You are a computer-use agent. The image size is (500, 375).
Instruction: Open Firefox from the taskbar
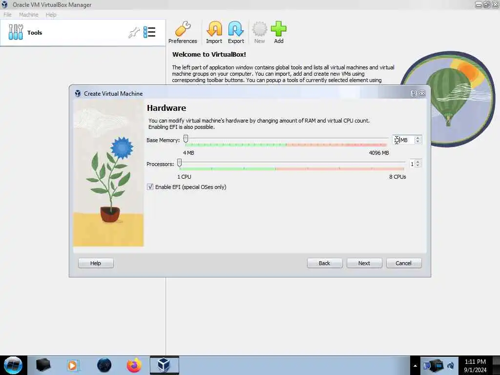(x=134, y=365)
